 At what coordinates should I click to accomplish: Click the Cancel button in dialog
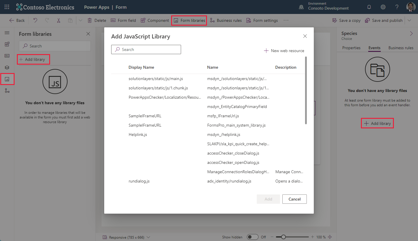point(295,199)
